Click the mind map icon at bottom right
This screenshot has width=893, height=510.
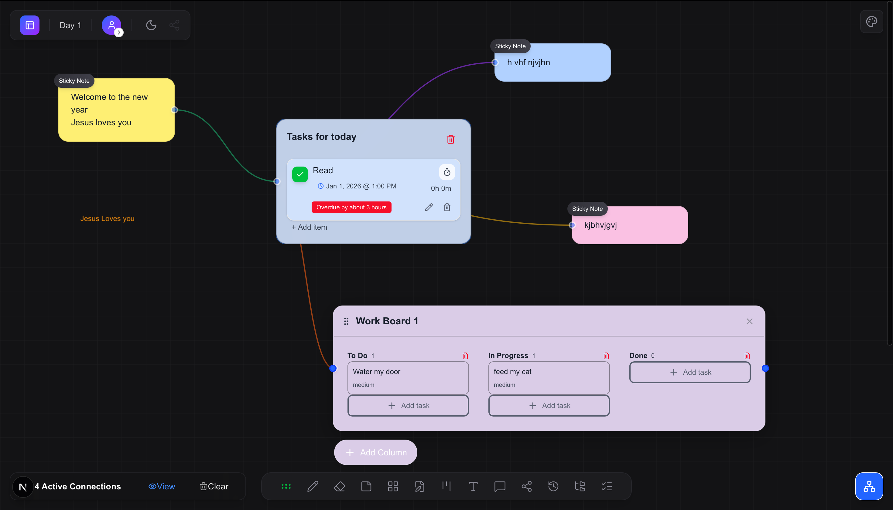(x=869, y=486)
